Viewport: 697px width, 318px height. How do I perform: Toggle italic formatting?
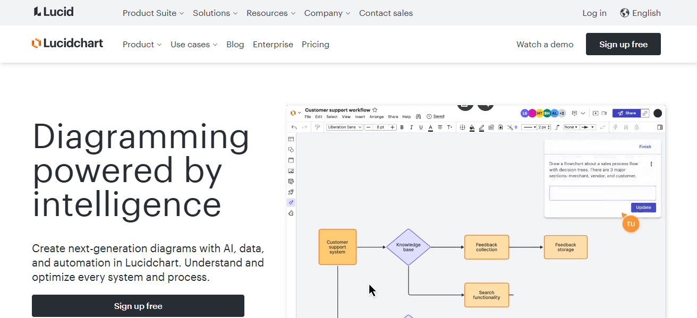[x=411, y=127]
